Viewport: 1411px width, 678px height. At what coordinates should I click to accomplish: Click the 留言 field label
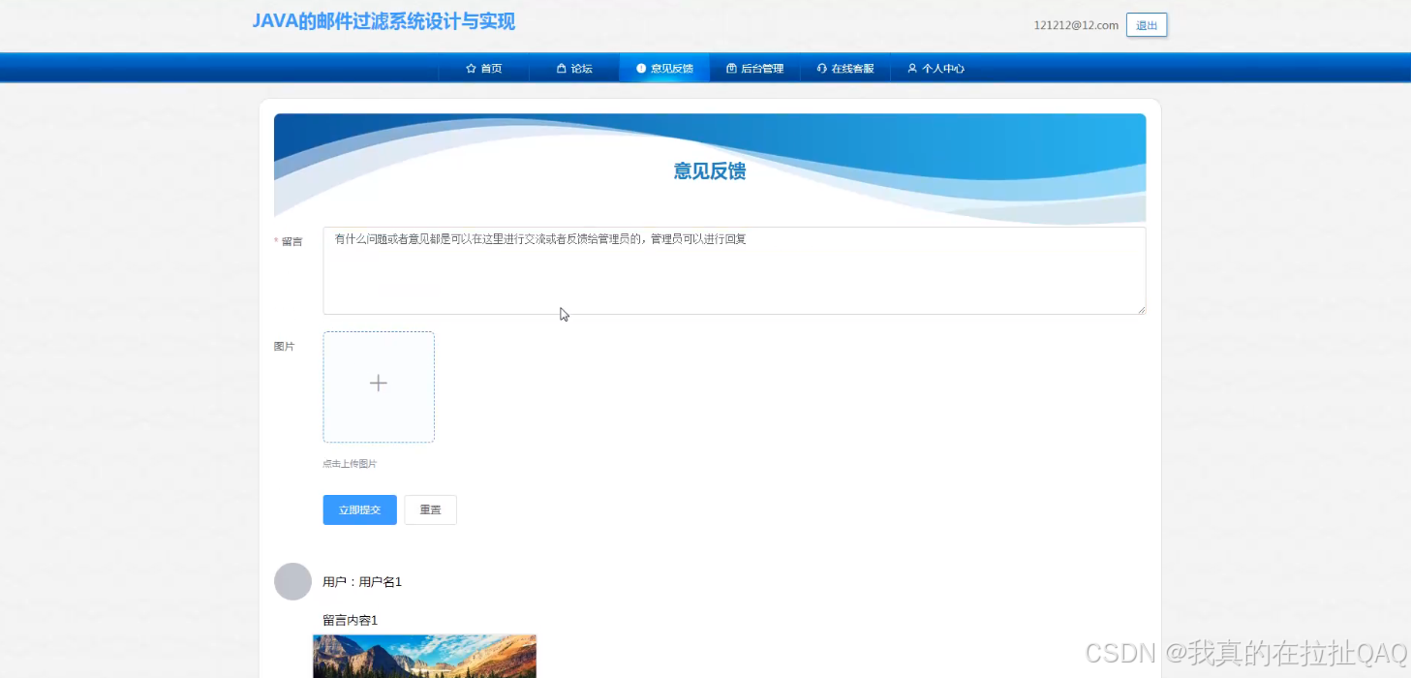[x=291, y=241]
